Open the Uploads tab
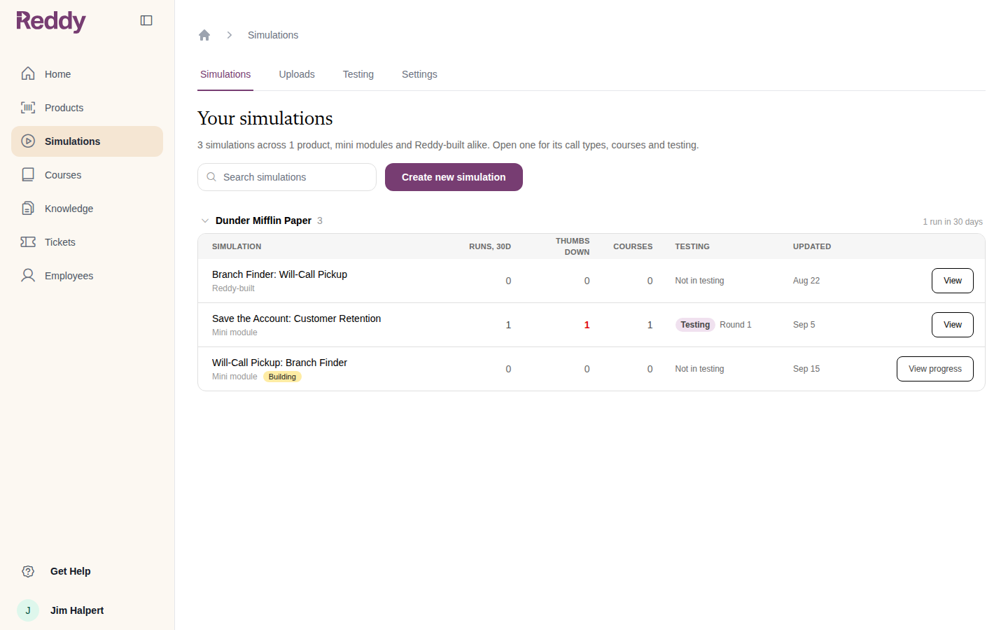Viewport: 1008px width, 630px height. (297, 74)
